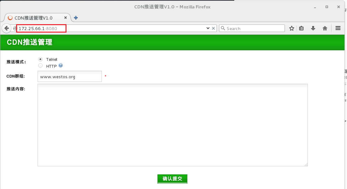Open the Downloads arrow icon
Image resolution: width=347 pixels, height=189 pixels.
coord(313,28)
